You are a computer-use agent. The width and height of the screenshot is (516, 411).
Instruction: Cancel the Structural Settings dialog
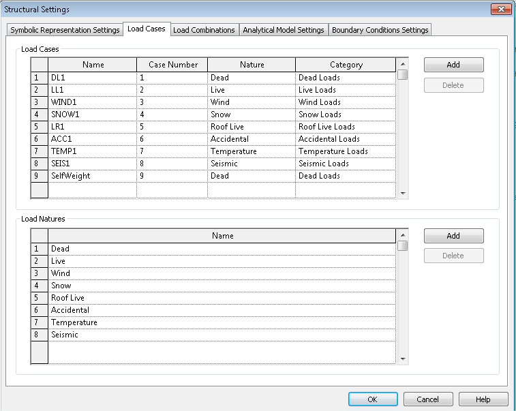pyautogui.click(x=427, y=399)
